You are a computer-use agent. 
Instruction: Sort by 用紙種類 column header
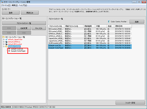tap(89, 26)
